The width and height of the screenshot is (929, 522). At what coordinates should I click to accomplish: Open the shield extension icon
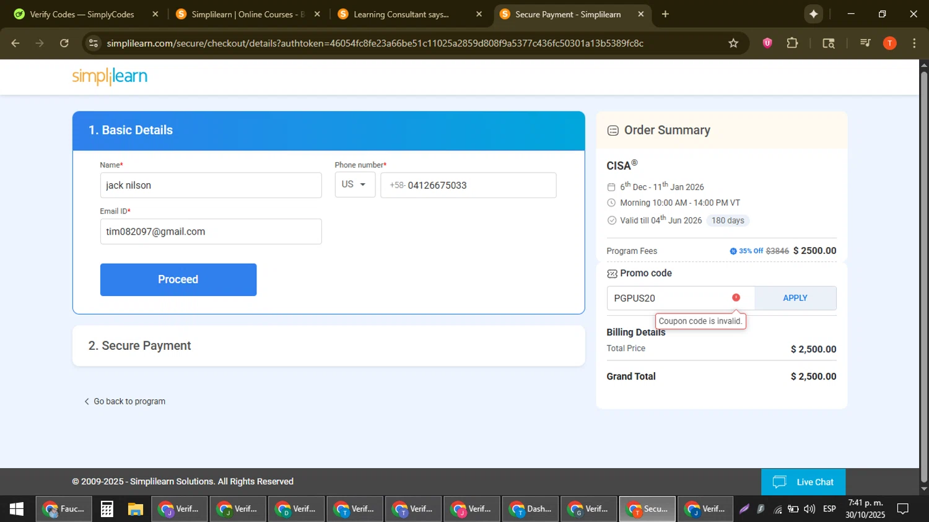coord(767,43)
